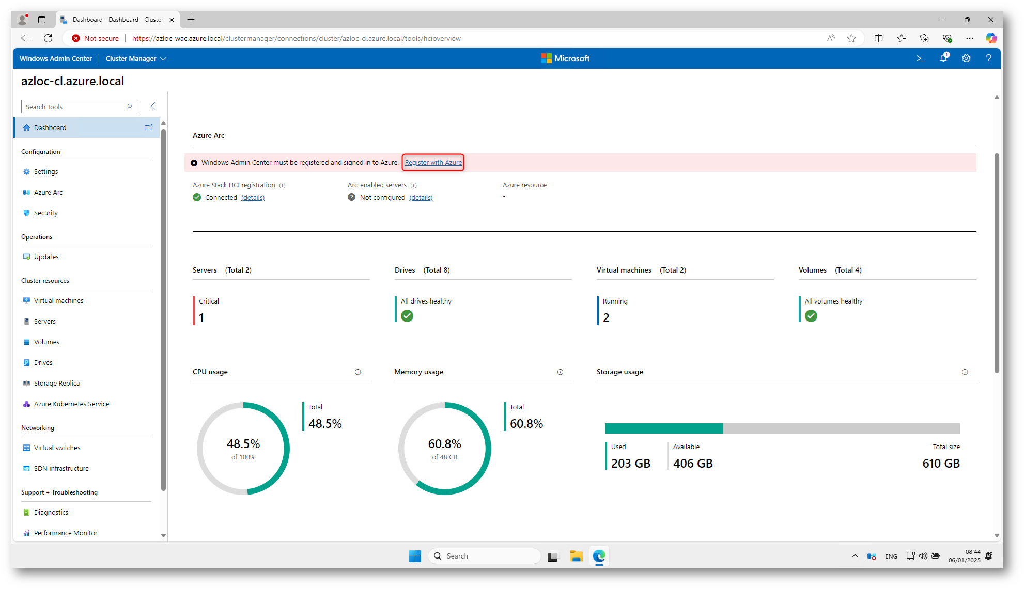Open the PowerShell console icon in header
Image resolution: width=1025 pixels, height=590 pixels.
click(x=920, y=58)
